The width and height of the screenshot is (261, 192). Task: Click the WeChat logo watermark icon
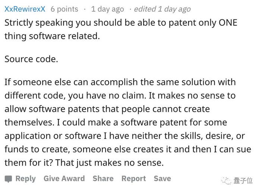click(226, 180)
